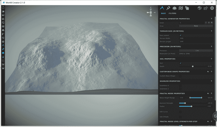Image resolution: width=217 pixels, height=127 pixels.
Task: Toggle the blue pin icon in left sidebar
Action: [3, 49]
